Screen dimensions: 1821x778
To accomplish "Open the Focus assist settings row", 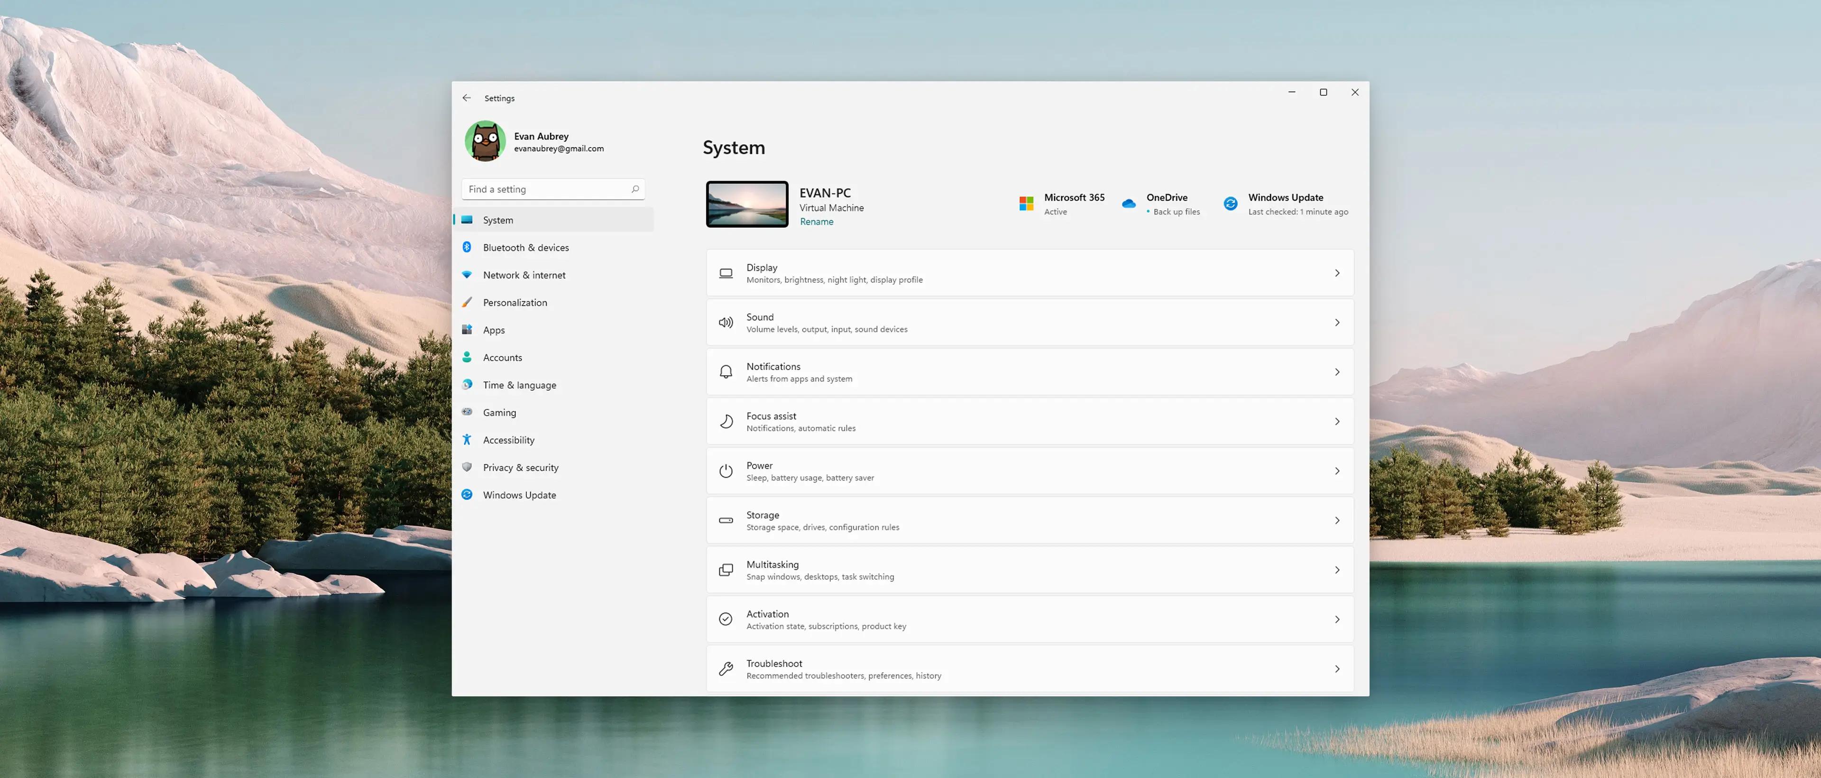I will [1029, 422].
